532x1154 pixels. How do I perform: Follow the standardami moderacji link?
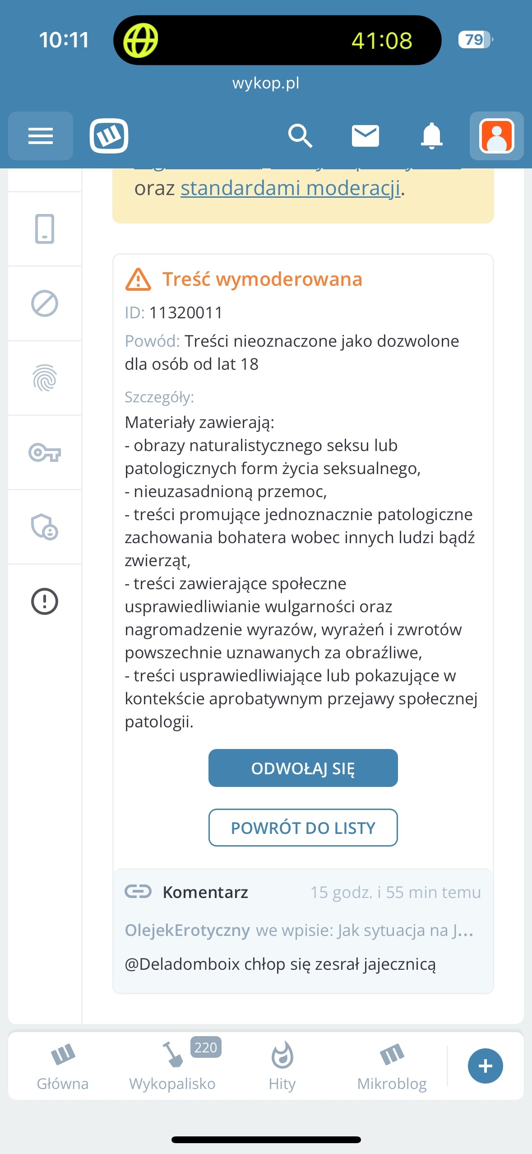290,188
